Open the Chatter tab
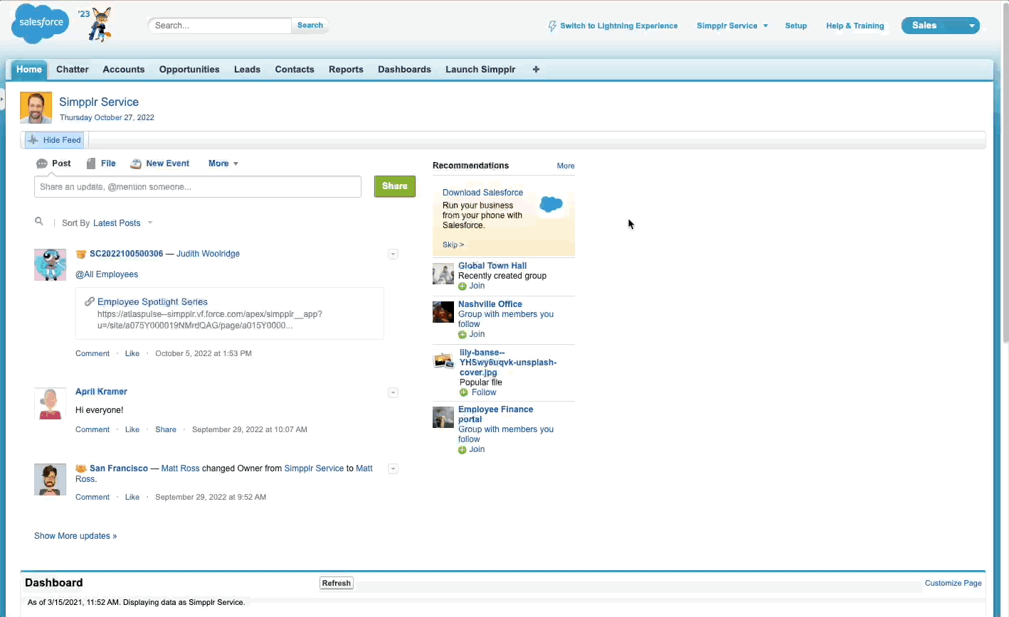The image size is (1009, 617). [x=73, y=69]
